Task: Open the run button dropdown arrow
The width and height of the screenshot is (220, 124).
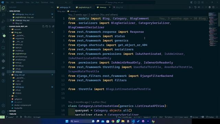Action: click(192, 7)
